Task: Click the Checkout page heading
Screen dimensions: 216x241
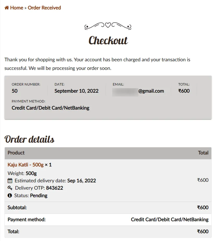Action: pos(108,40)
